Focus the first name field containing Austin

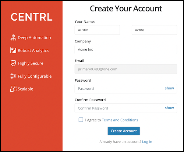tap(97, 30)
